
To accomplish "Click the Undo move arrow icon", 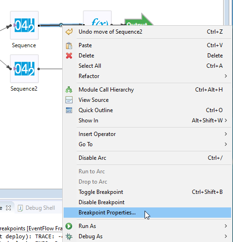I will point(69,32).
